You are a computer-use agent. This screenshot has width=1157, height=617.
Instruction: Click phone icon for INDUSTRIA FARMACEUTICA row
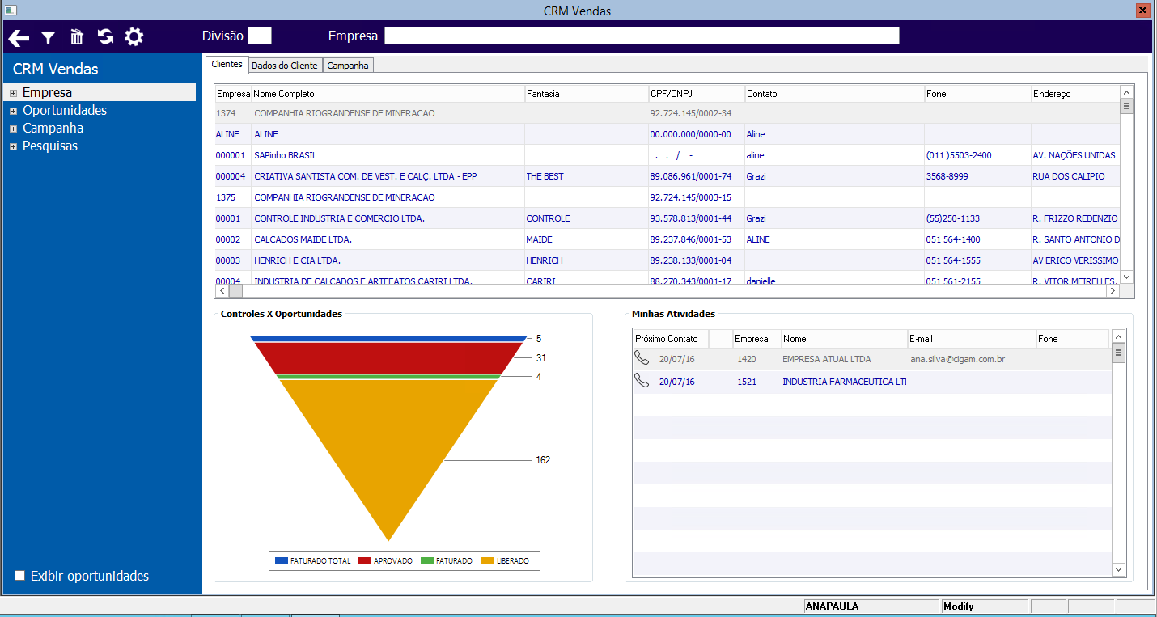click(642, 381)
